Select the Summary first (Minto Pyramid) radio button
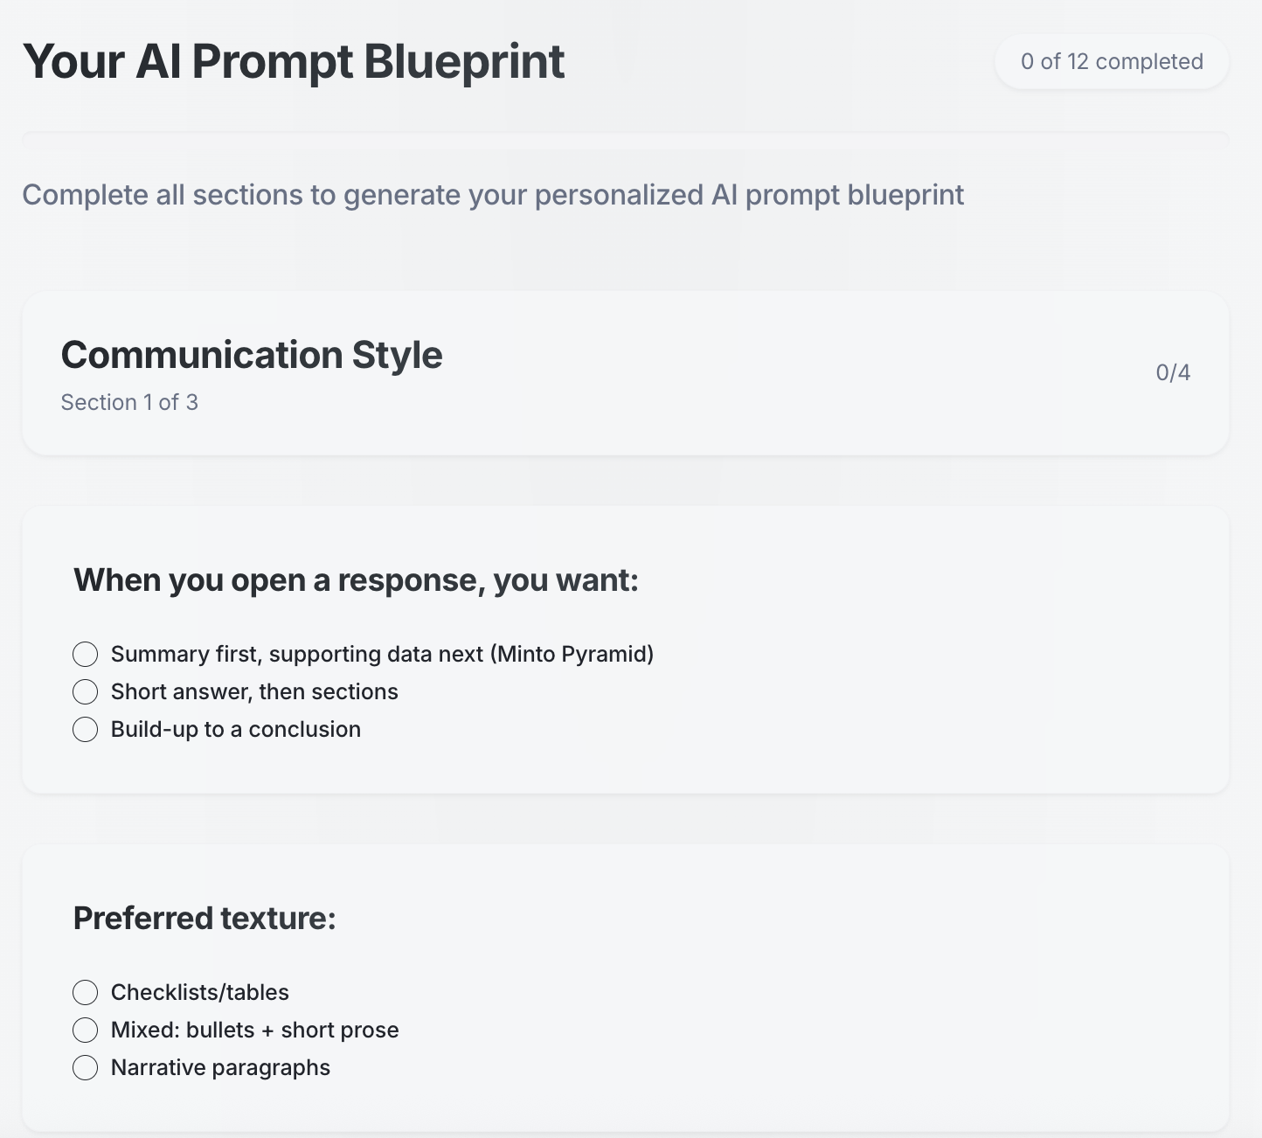Viewport: 1262px width, 1138px height. tap(85, 654)
